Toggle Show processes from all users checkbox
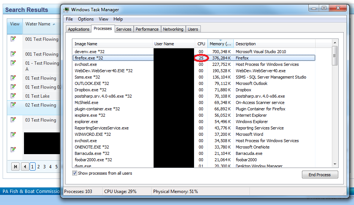This screenshot has width=354, height=205. click(x=75, y=173)
